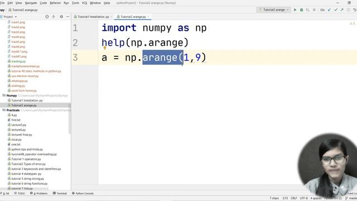Select python tips and tricks.py file
Viewport: 357px width, 201px height.
[x=27, y=149]
